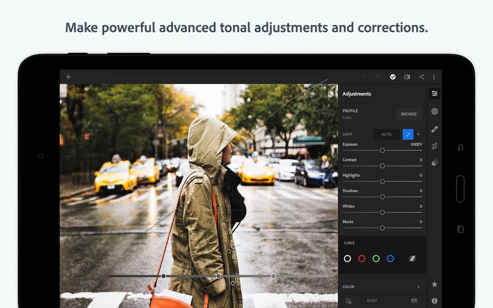Toggle before/after compare view icon
Screen dimensions: 493x308
tap(407, 77)
